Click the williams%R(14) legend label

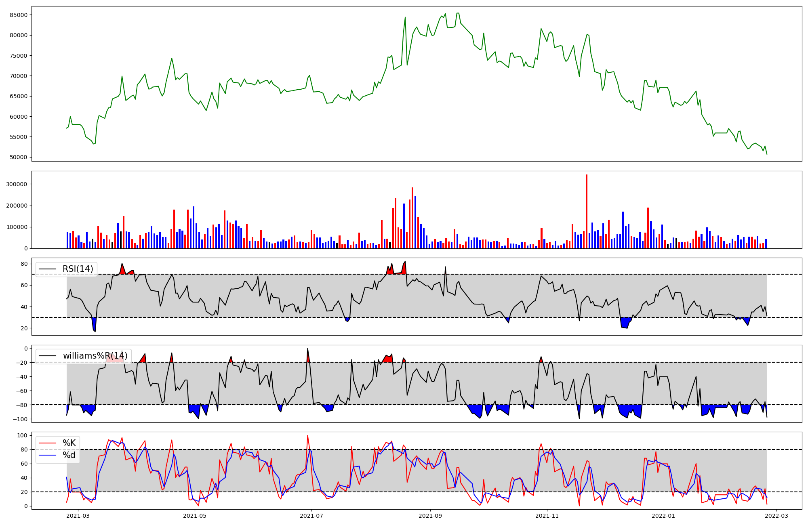(x=95, y=356)
